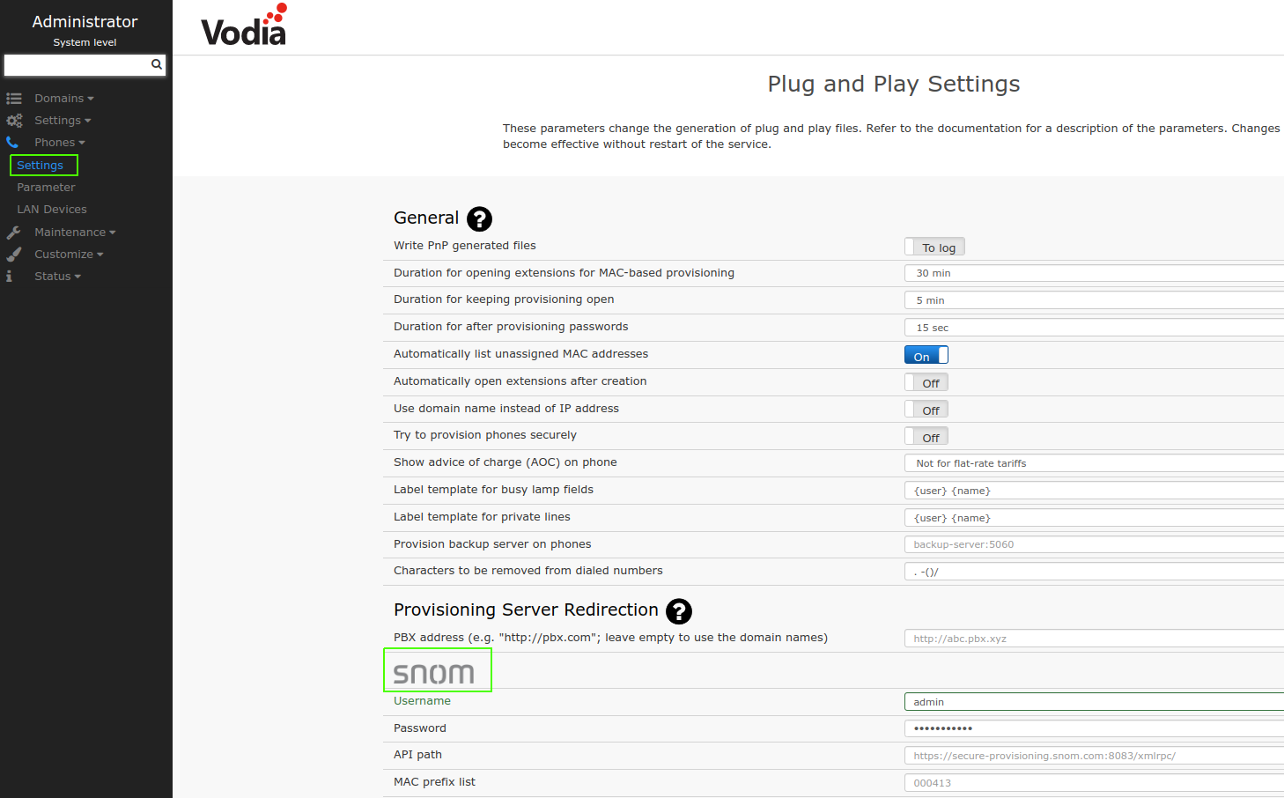Click the Customize brush icon
The height and width of the screenshot is (798, 1284).
(x=13, y=255)
